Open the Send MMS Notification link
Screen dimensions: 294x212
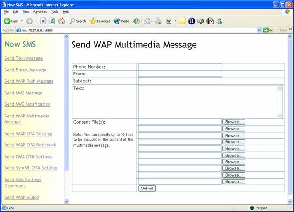tap(27, 104)
